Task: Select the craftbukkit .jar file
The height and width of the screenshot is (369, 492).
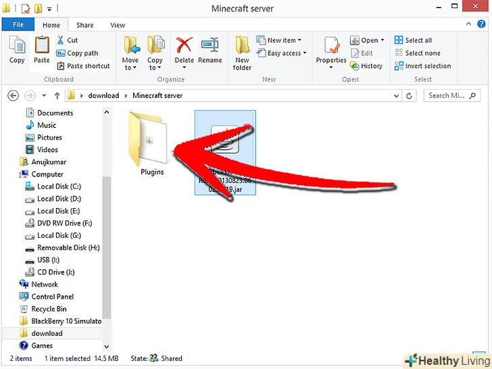Action: pyautogui.click(x=225, y=153)
